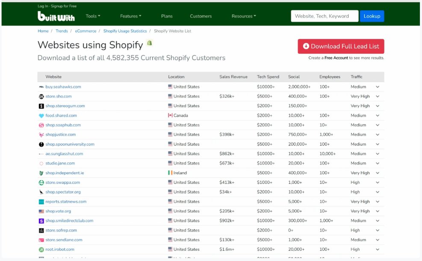The height and width of the screenshot is (261, 422).
Task: Click the Shopify bag icon beside heading
Action: 149,43
